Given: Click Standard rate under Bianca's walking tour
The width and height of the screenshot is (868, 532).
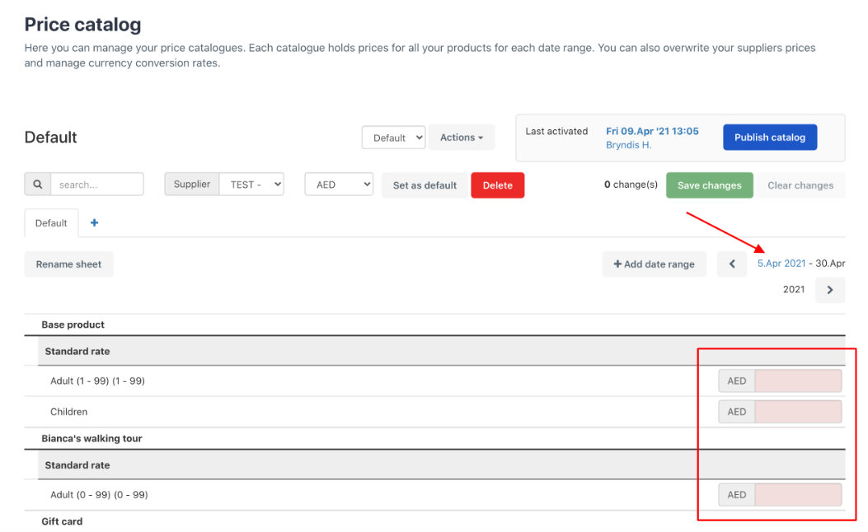Looking at the screenshot, I should (x=441, y=465).
